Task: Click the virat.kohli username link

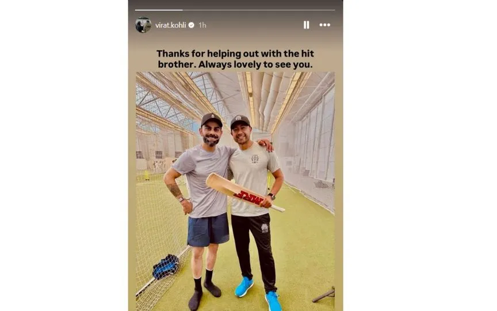Action: [171, 25]
